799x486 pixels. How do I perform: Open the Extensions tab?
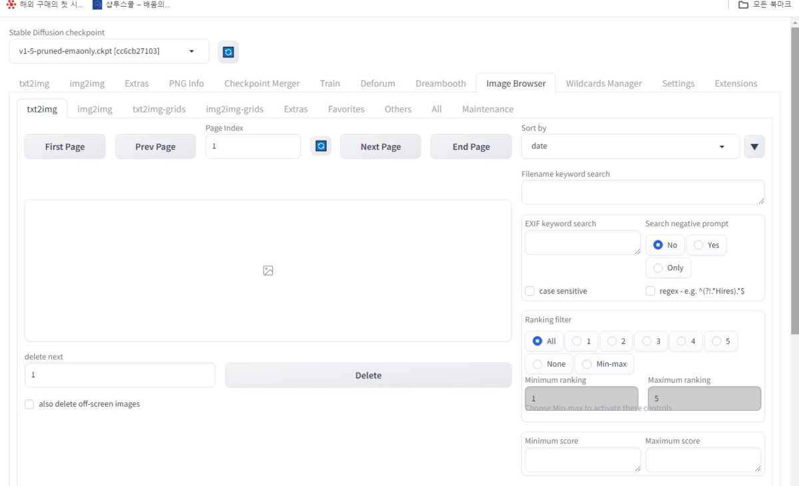coord(736,83)
